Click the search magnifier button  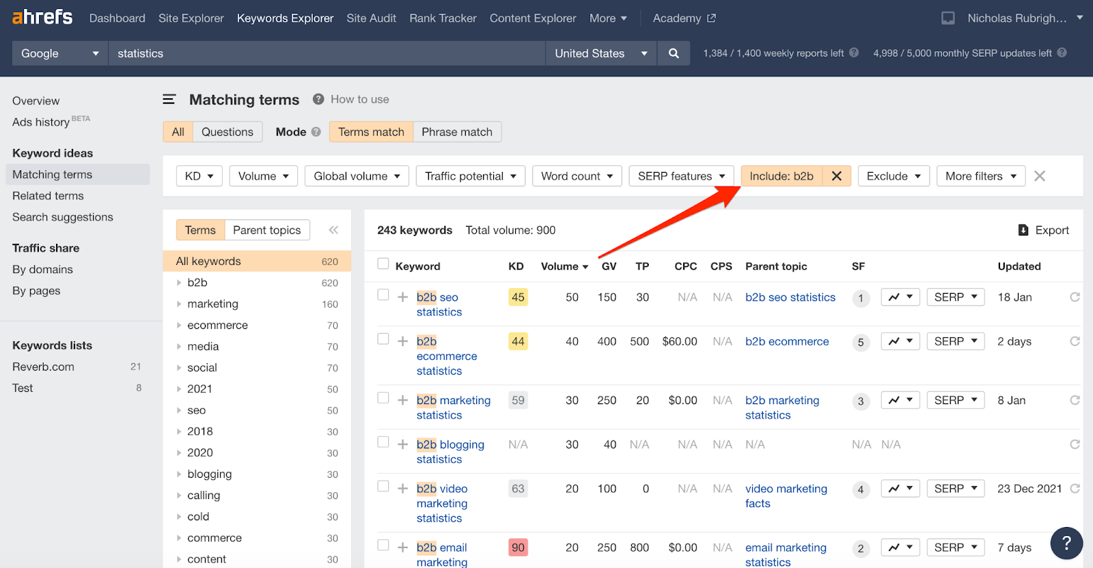[x=674, y=53]
